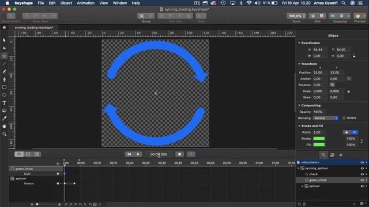Toggle the grid display icon
Image resolution: width=369 pixels, height=207 pixels.
(312, 16)
